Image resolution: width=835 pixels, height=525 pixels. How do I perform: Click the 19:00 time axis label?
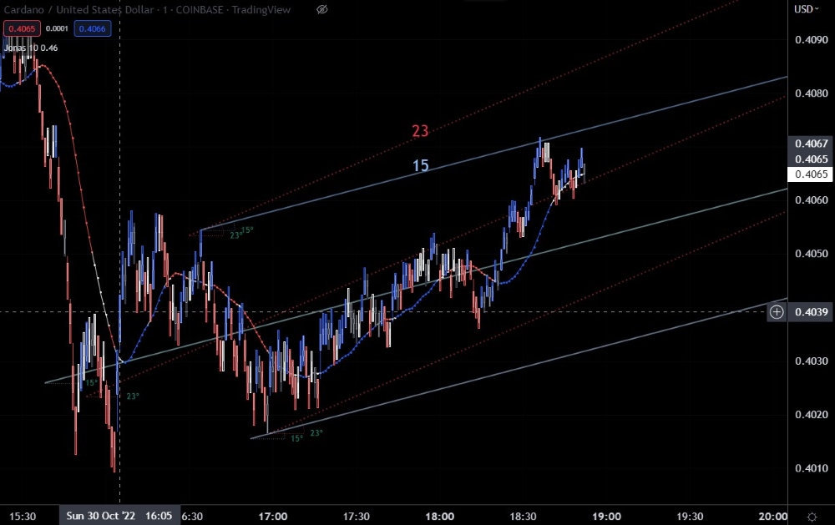(606, 517)
